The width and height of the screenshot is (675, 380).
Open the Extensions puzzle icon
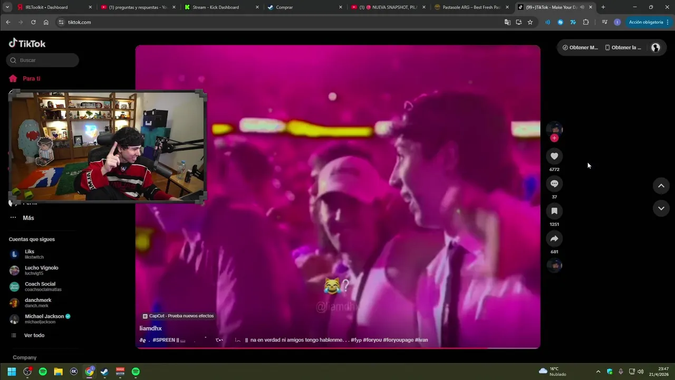pyautogui.click(x=586, y=22)
